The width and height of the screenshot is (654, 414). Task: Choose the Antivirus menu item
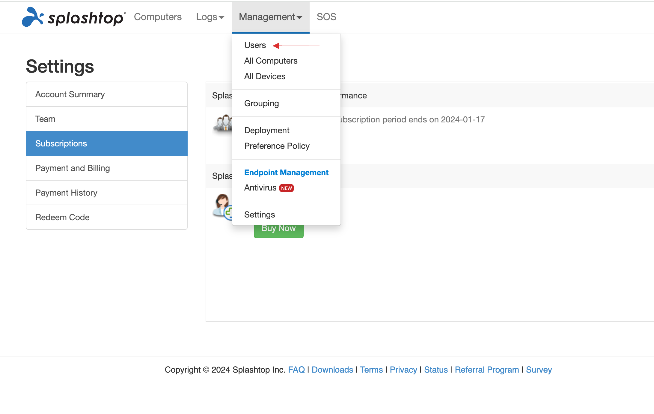click(260, 188)
